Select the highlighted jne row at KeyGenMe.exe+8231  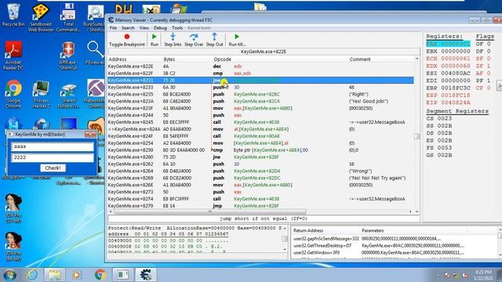pos(260,80)
